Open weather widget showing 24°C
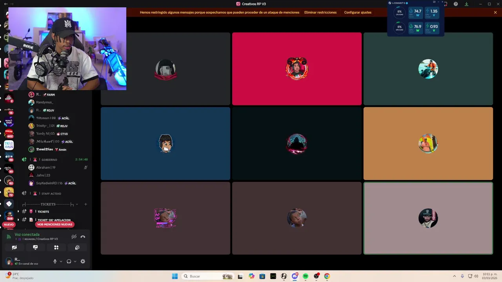 19,276
